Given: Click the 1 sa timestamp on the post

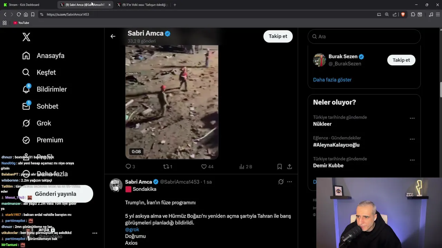Looking at the screenshot, I should (208, 182).
